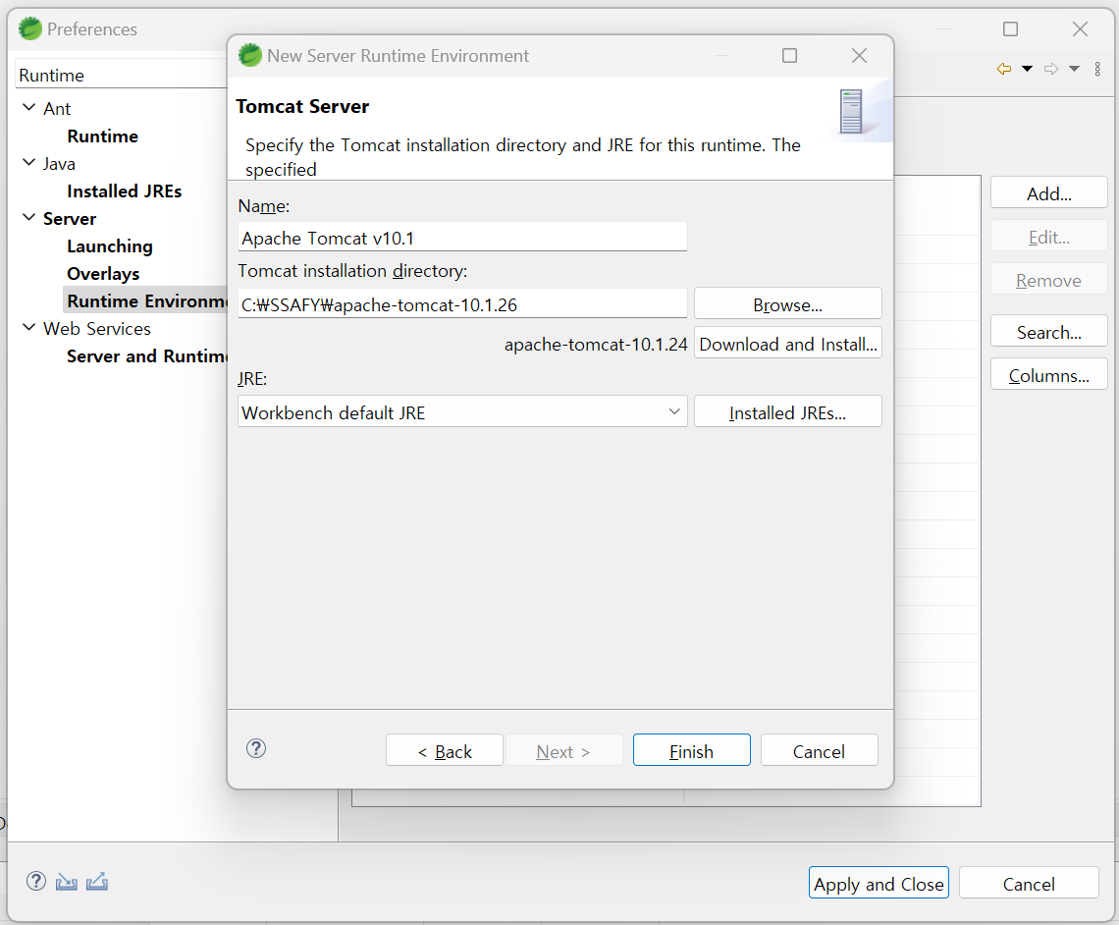Click the Back button in the wizard
This screenshot has width=1119, height=925.
point(445,751)
